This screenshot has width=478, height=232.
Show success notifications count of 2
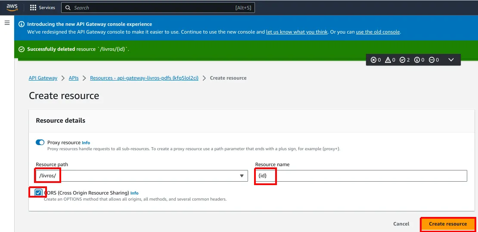point(405,60)
